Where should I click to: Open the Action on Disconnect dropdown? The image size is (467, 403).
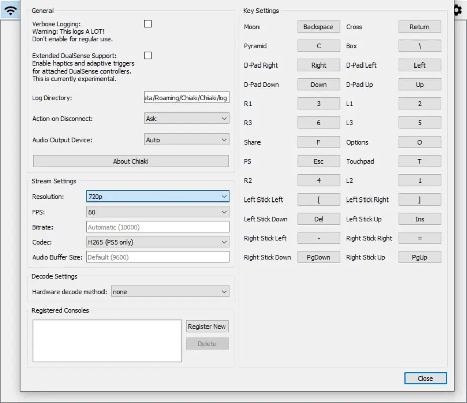point(186,118)
